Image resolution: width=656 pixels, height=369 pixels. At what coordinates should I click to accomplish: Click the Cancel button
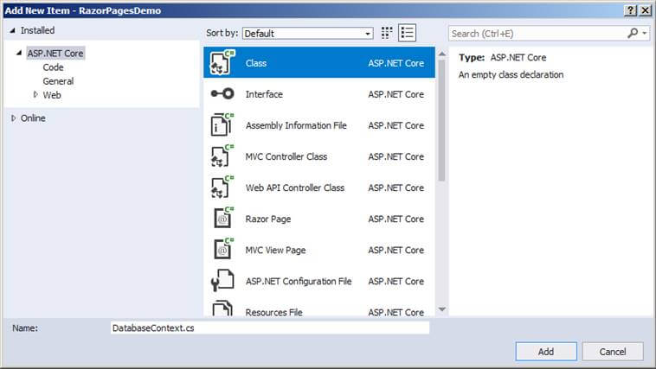point(613,352)
